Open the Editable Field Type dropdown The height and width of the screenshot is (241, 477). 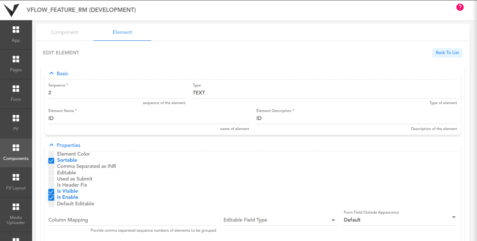(x=280, y=220)
